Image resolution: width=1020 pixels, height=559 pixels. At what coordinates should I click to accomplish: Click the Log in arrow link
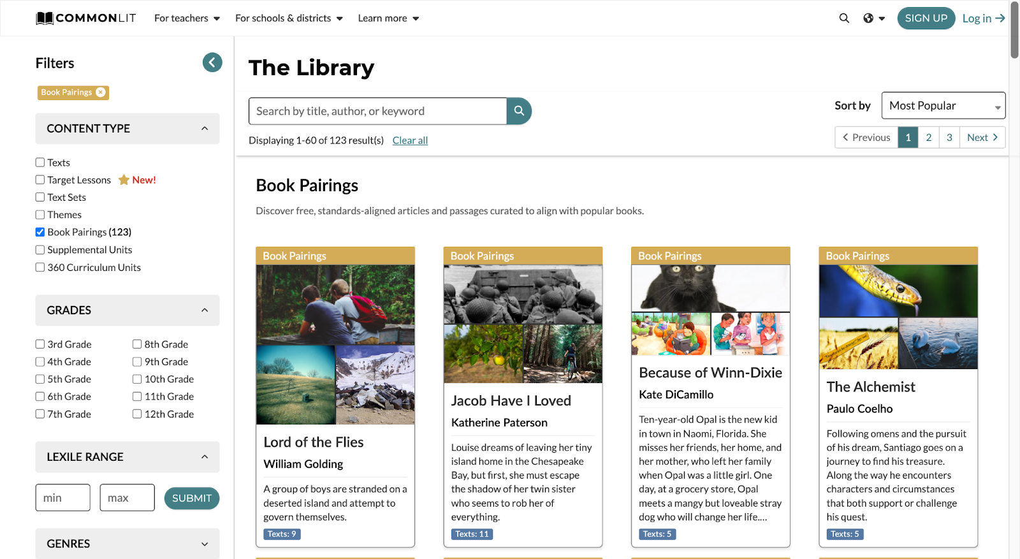(984, 18)
